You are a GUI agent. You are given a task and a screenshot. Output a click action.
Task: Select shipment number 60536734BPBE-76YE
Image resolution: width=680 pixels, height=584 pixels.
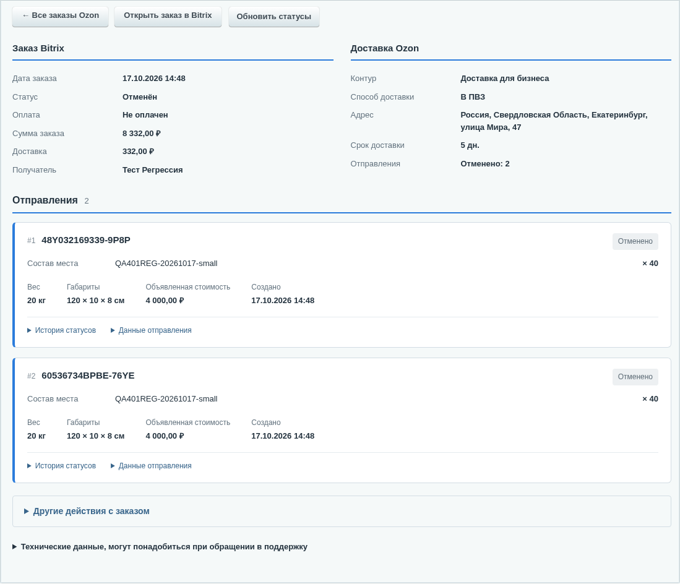click(88, 376)
